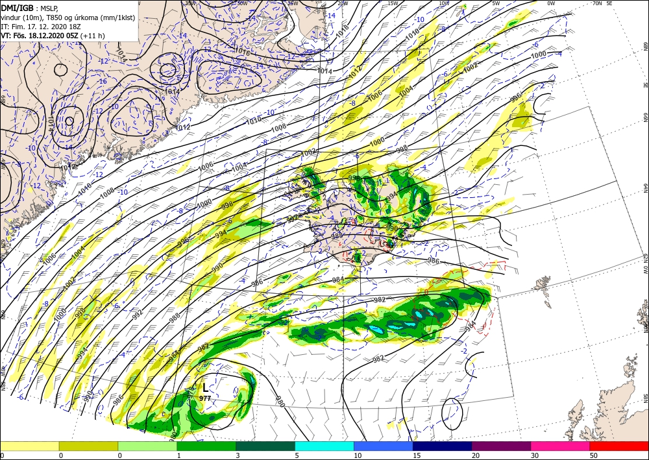
Task: Click the '25W' longitude label at top
Action: [x=293, y=3]
